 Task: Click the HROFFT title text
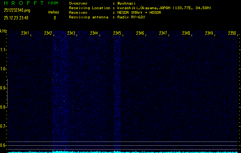(x=24, y=3)
